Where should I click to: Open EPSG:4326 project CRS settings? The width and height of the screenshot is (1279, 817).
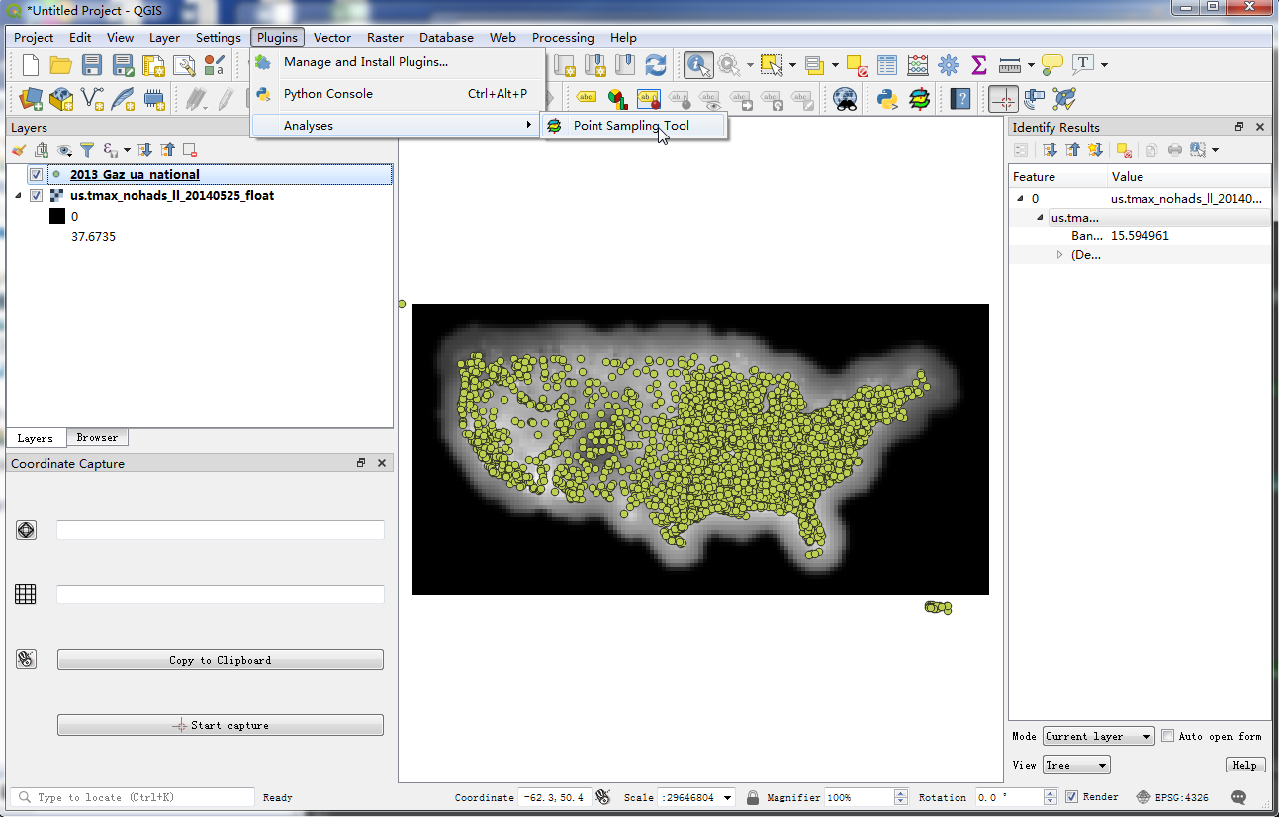coord(1172,797)
